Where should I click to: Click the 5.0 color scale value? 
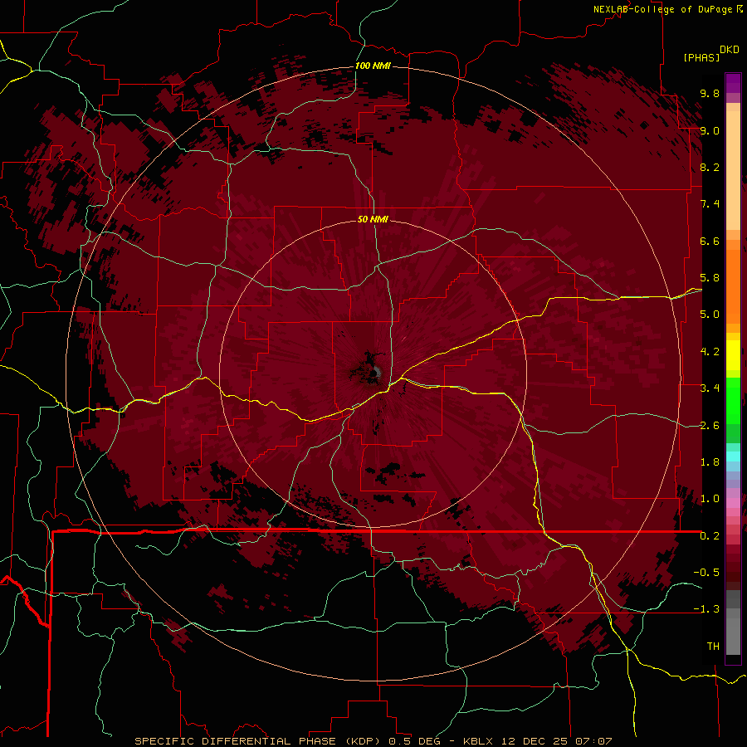pyautogui.click(x=710, y=315)
